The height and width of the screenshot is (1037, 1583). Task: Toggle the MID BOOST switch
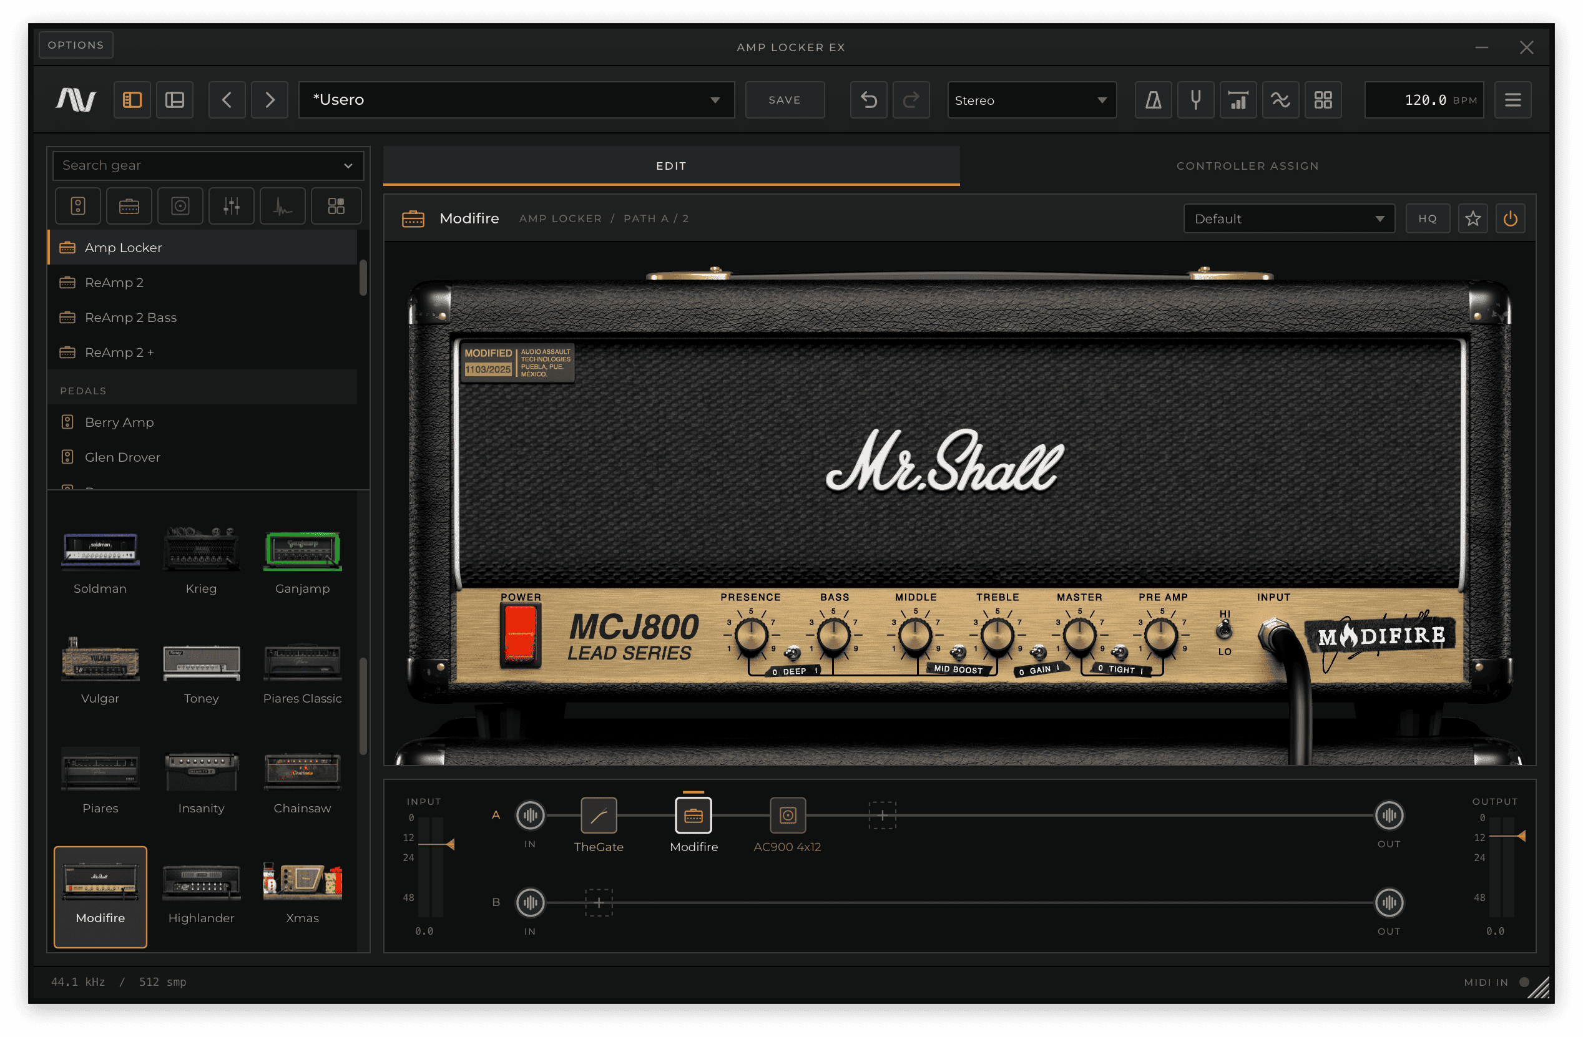click(x=958, y=652)
